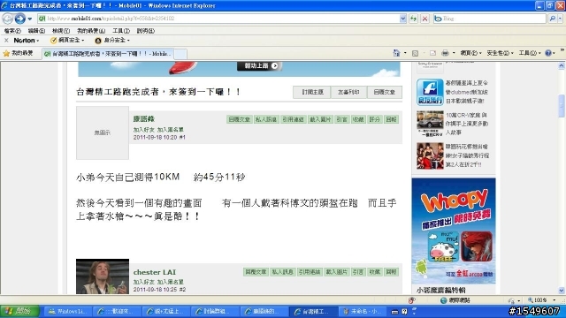
Task: Go forward with the blue Forward arrow
Action: tap(20, 19)
